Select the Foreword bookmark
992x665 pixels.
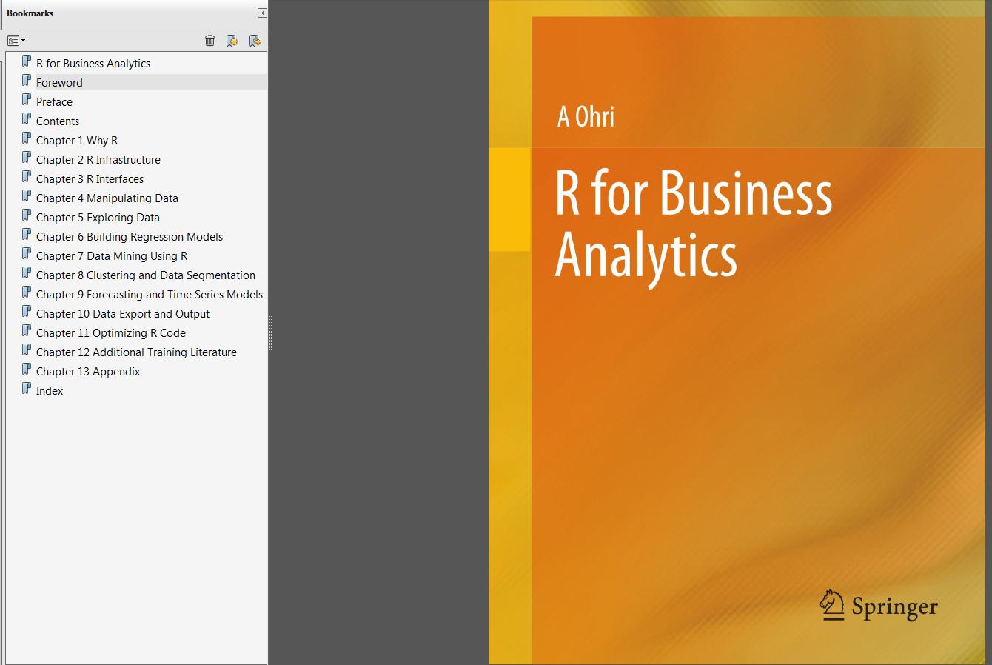tap(59, 83)
